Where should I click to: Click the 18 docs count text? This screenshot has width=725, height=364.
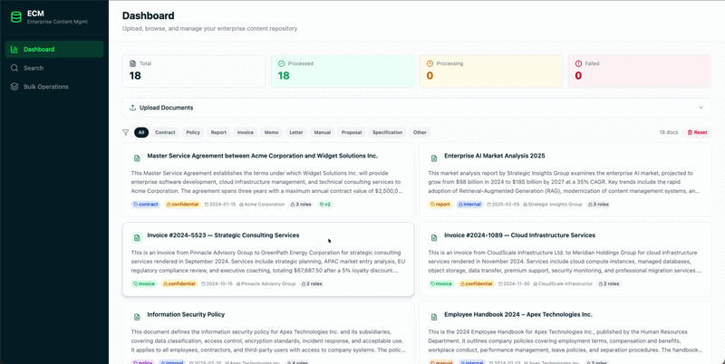[x=669, y=132]
